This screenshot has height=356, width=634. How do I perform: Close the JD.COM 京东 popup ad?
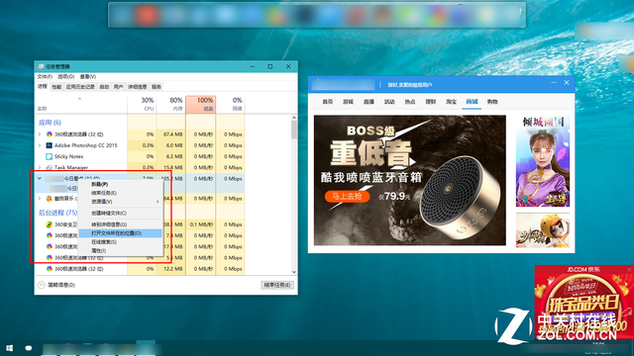(x=630, y=269)
